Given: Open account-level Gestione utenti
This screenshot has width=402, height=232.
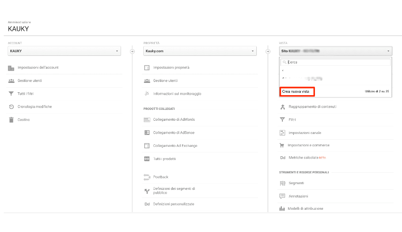Looking at the screenshot, I should point(30,80).
